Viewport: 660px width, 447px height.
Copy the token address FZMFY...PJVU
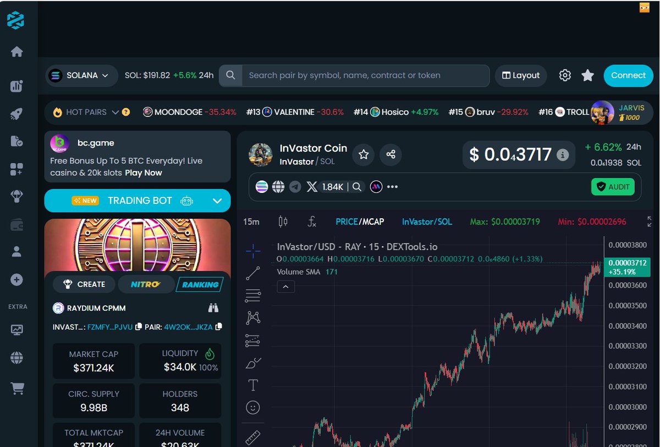click(139, 327)
